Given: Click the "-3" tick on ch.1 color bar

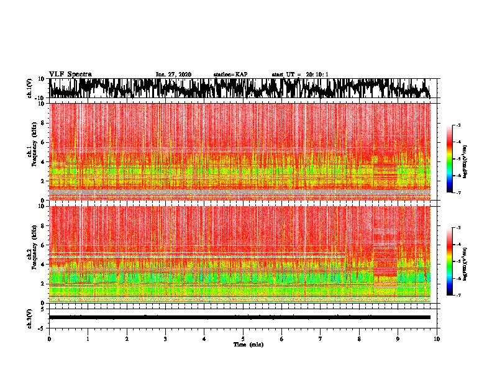Looking at the screenshot, I should (x=458, y=125).
